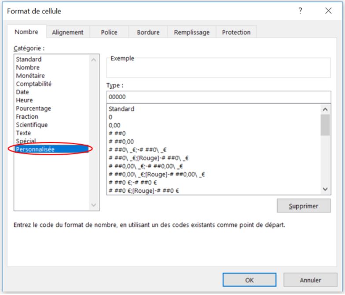Select the 0,00 format code
Image resolution: width=345 pixels, height=295 pixels.
click(114, 125)
